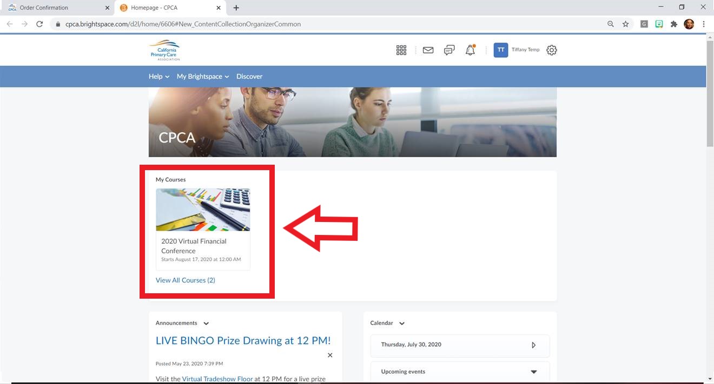Click the California Primary Care Association logo
The height and width of the screenshot is (384, 714).
[165, 50]
